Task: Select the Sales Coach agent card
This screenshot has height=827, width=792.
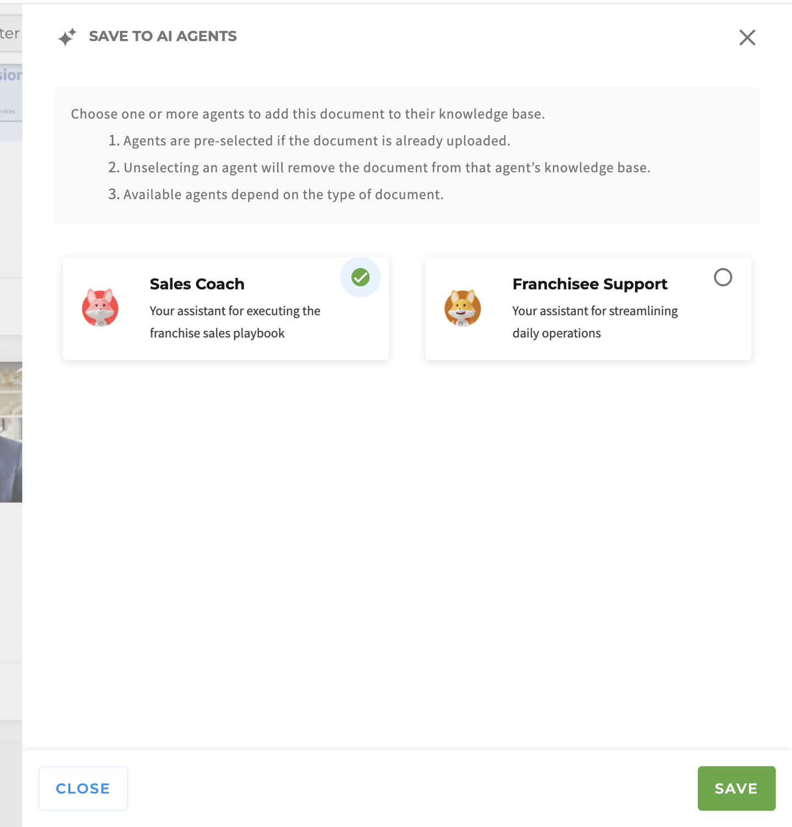Action: (226, 308)
